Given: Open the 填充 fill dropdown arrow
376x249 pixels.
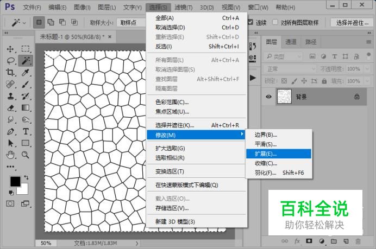Looking at the screenshot, I should coord(367,81).
